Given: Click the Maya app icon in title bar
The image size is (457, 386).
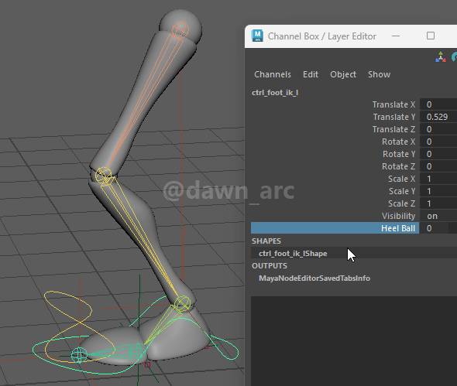Looking at the screenshot, I should 257,36.
